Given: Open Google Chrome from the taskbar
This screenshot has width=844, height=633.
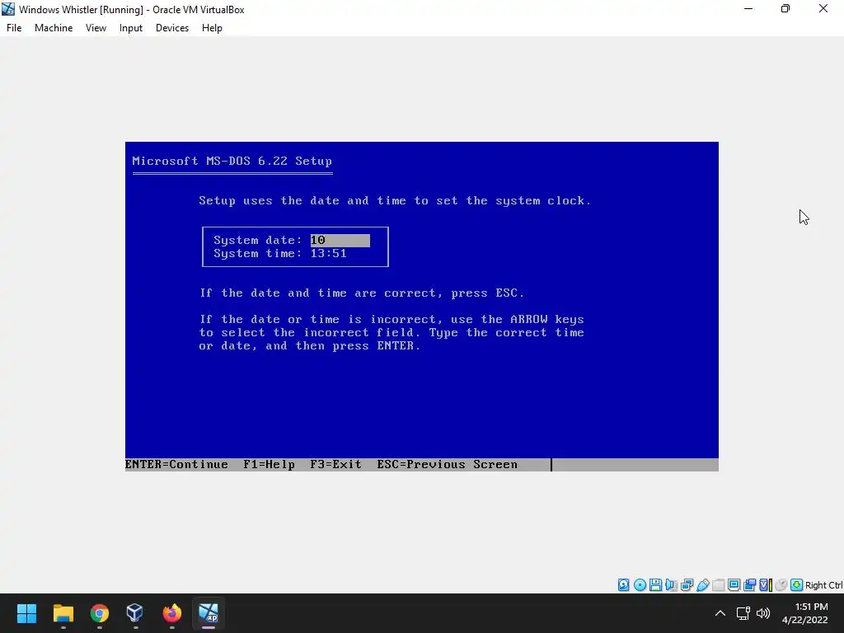Looking at the screenshot, I should pos(100,613).
